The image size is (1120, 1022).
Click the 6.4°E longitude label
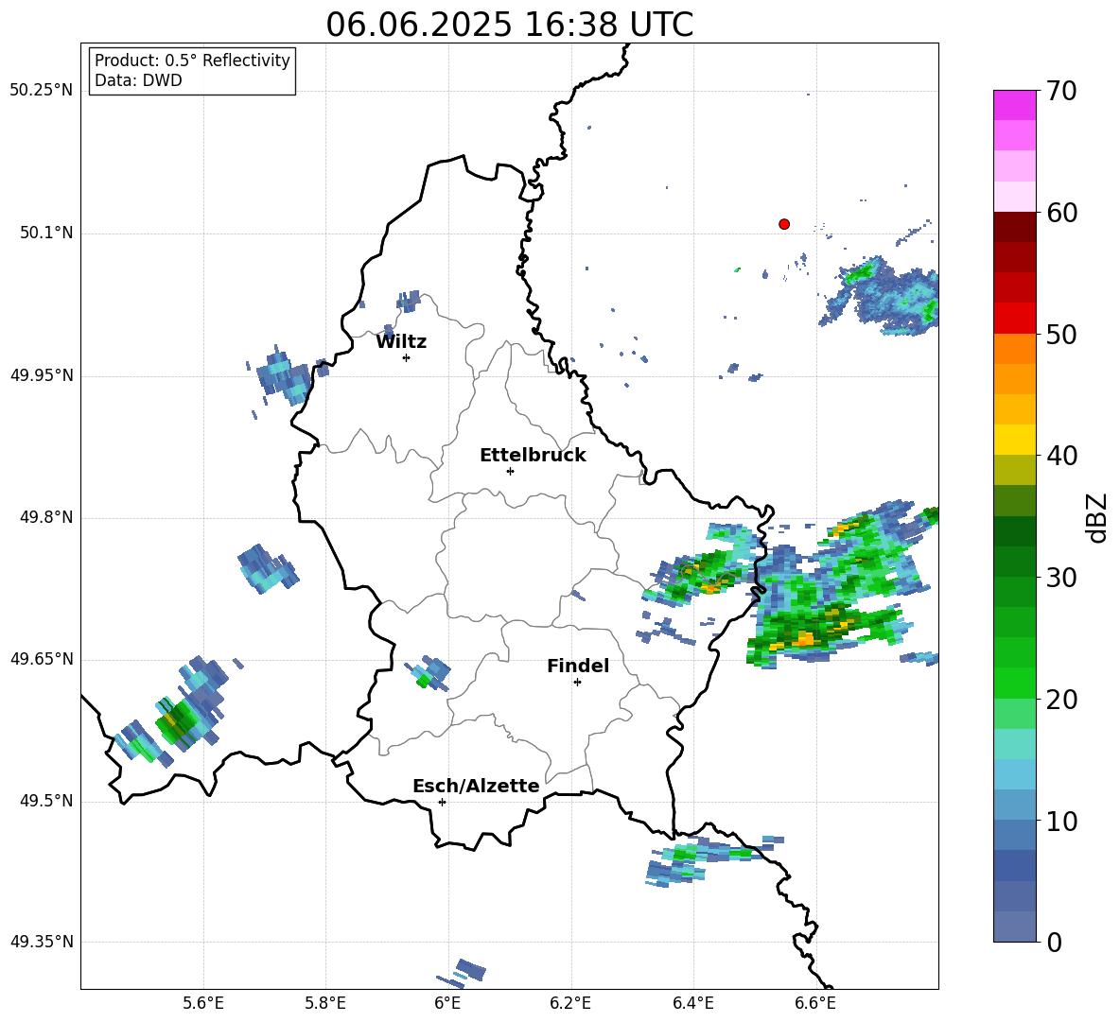click(x=692, y=1003)
